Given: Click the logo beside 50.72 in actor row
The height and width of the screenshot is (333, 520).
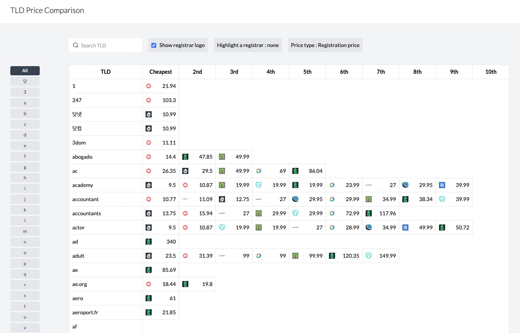Looking at the screenshot, I should (442, 227).
